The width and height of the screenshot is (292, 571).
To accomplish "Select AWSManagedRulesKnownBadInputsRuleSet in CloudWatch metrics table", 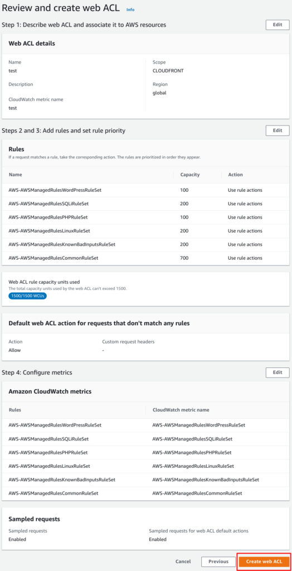I will tap(145, 480).
